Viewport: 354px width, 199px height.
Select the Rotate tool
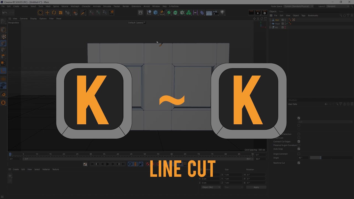tap(54, 12)
